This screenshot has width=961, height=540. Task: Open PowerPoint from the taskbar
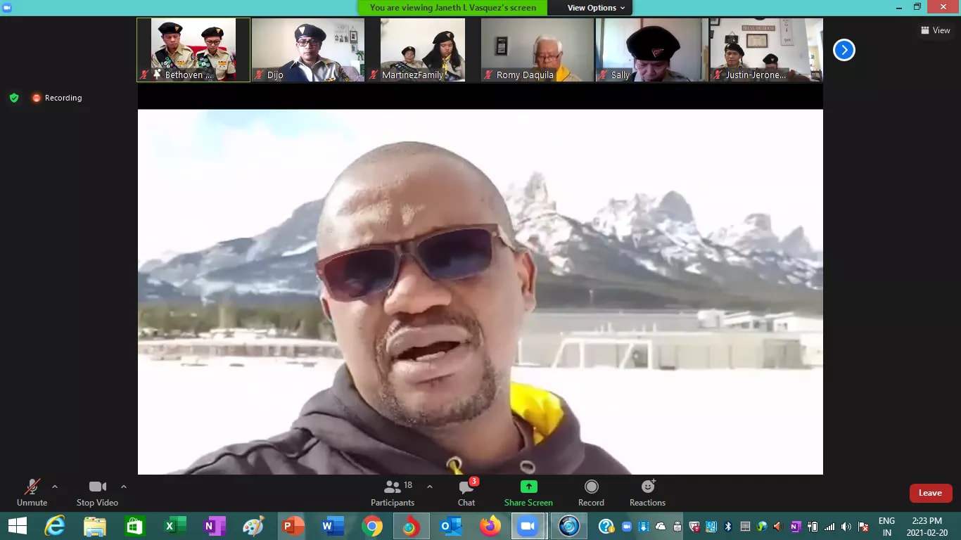click(x=292, y=526)
